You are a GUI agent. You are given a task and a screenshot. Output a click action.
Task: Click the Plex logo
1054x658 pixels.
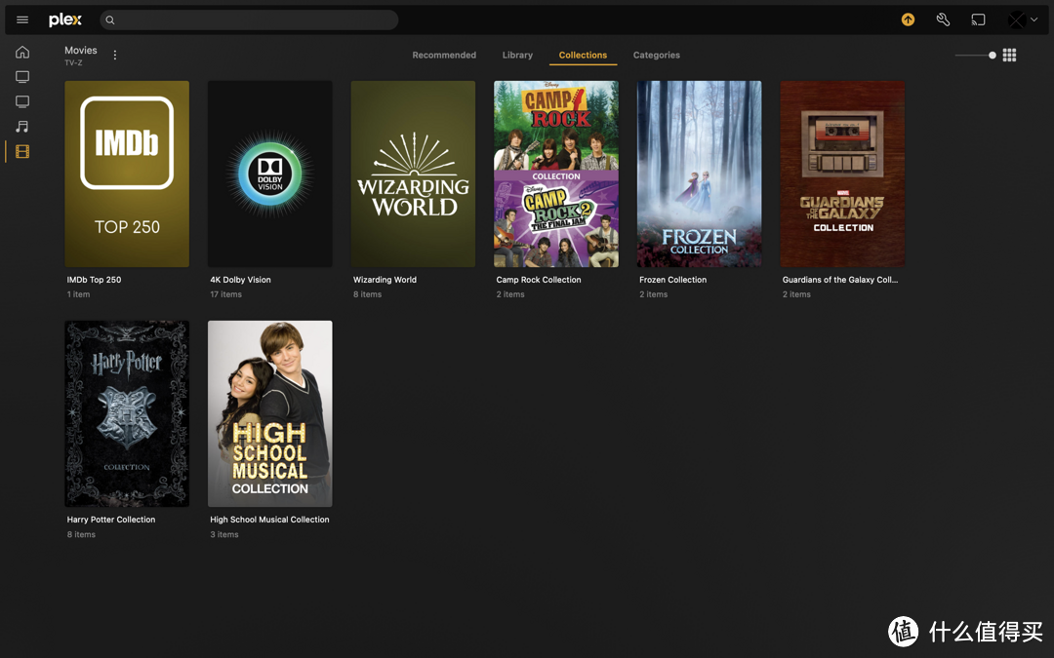coord(65,19)
